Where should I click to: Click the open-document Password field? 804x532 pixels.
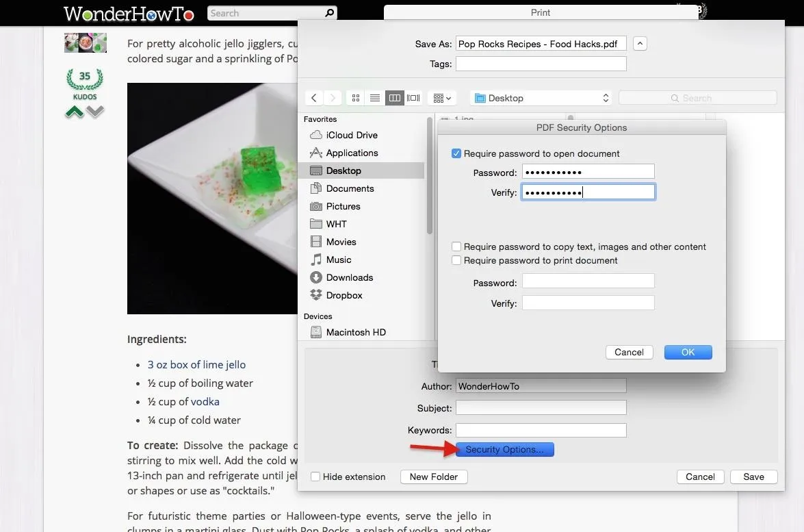588,171
